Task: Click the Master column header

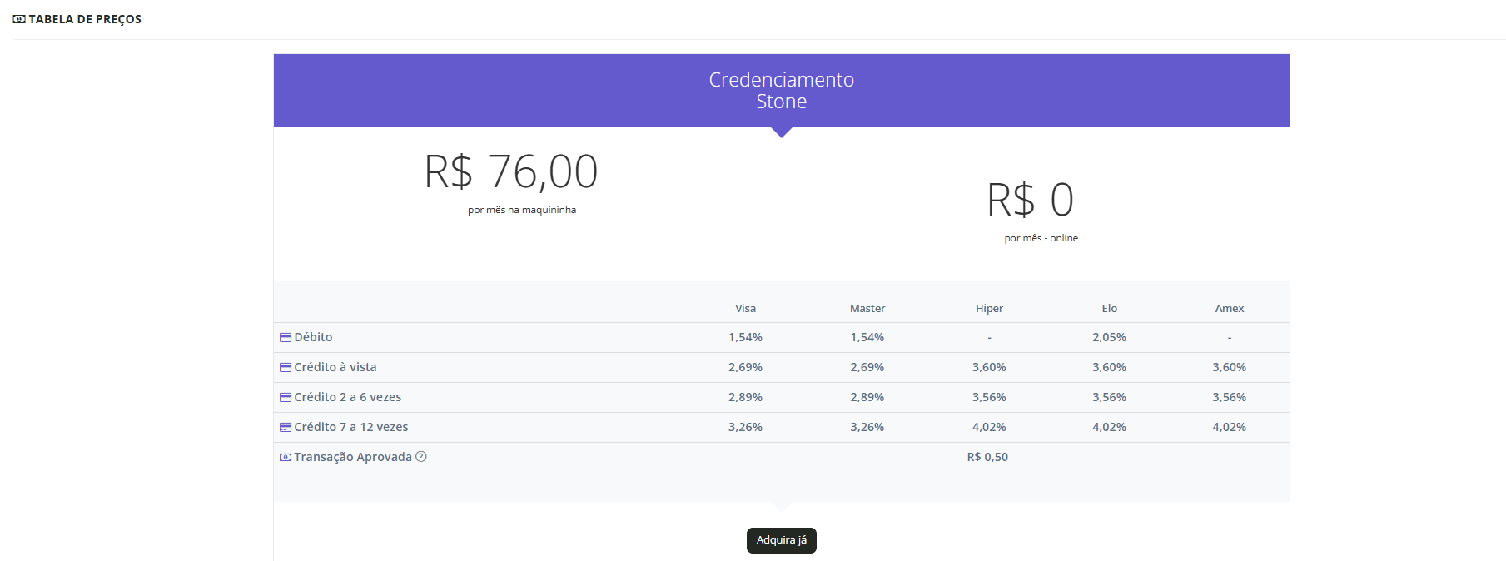Action: click(867, 309)
